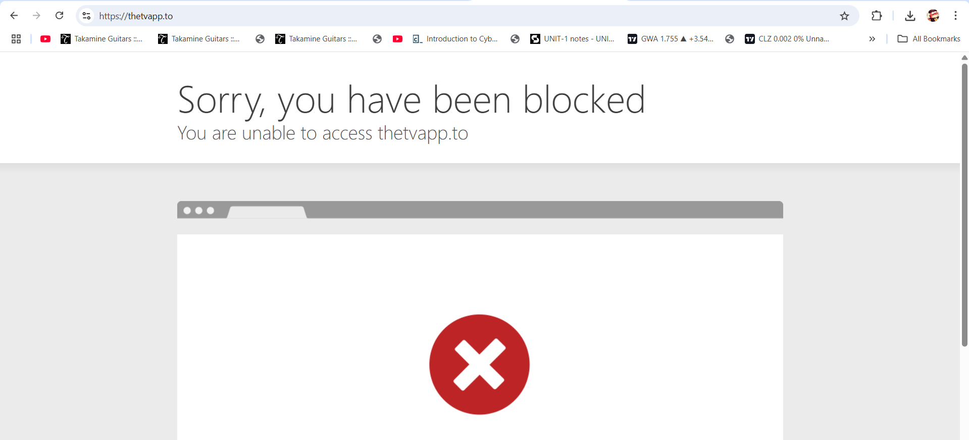969x440 pixels.
Task: View site information icon in address bar
Action: click(x=87, y=16)
